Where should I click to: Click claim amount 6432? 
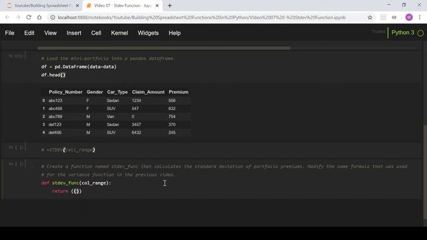click(136, 133)
